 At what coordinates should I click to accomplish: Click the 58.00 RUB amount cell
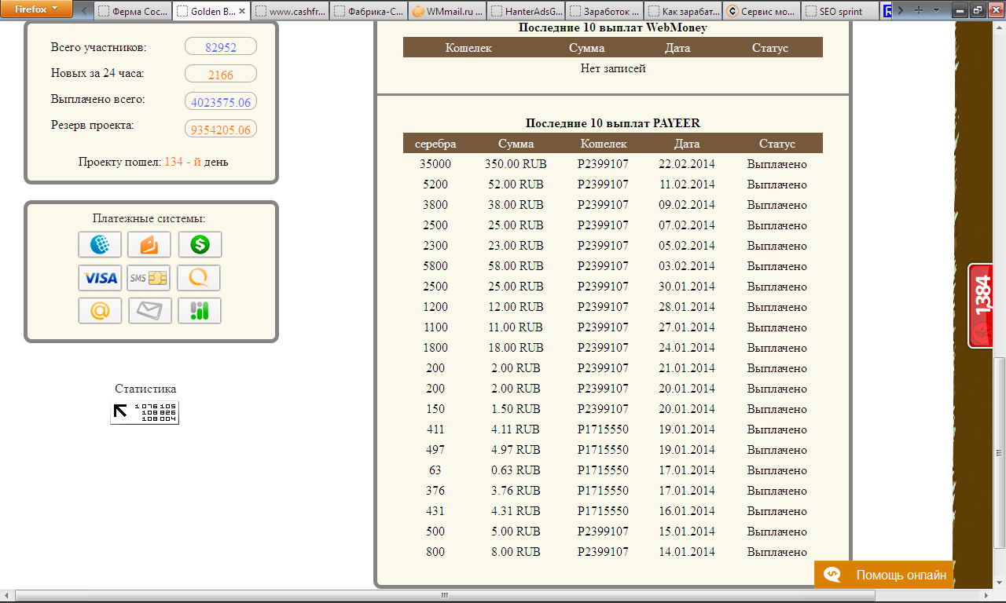pos(516,266)
